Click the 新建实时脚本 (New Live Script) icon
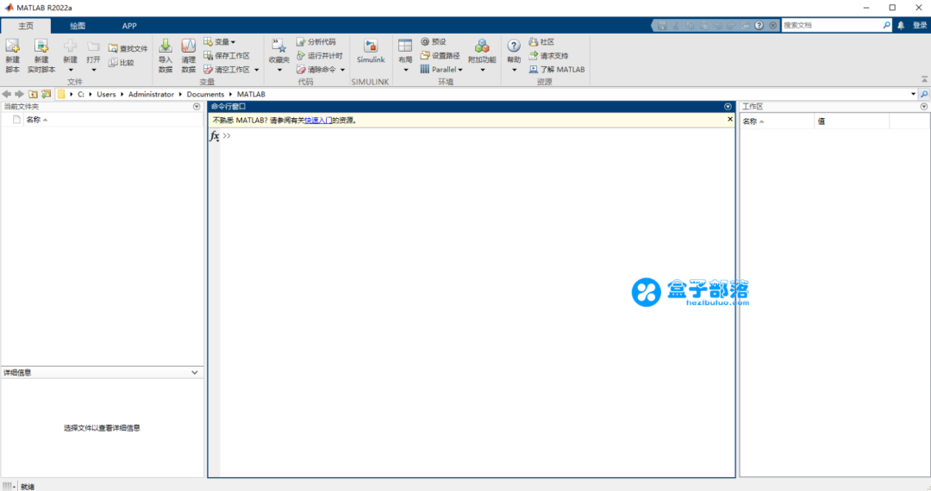The image size is (931, 491). point(41,56)
